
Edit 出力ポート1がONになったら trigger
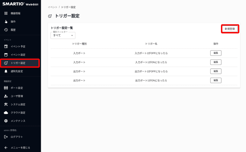[216, 80]
